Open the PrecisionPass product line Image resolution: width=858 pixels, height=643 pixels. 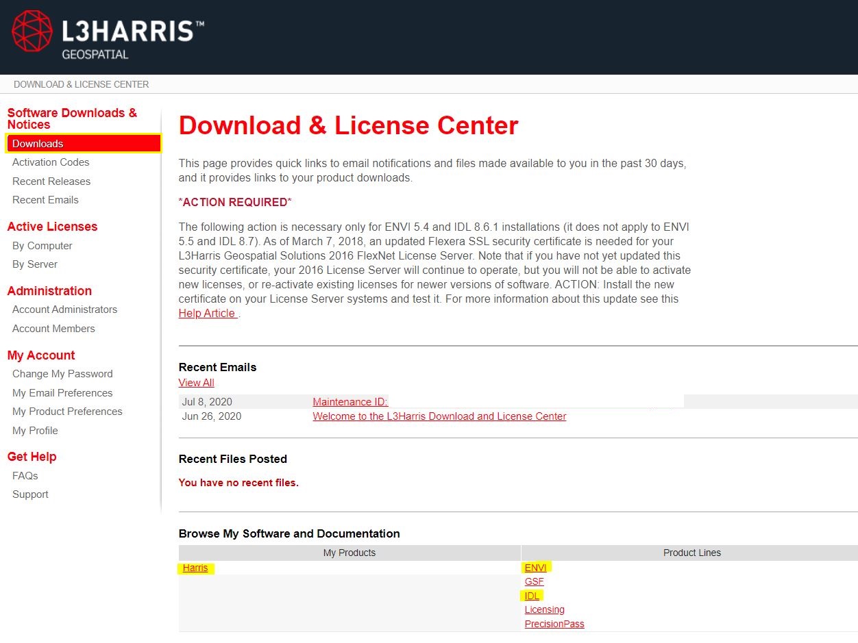tap(554, 624)
